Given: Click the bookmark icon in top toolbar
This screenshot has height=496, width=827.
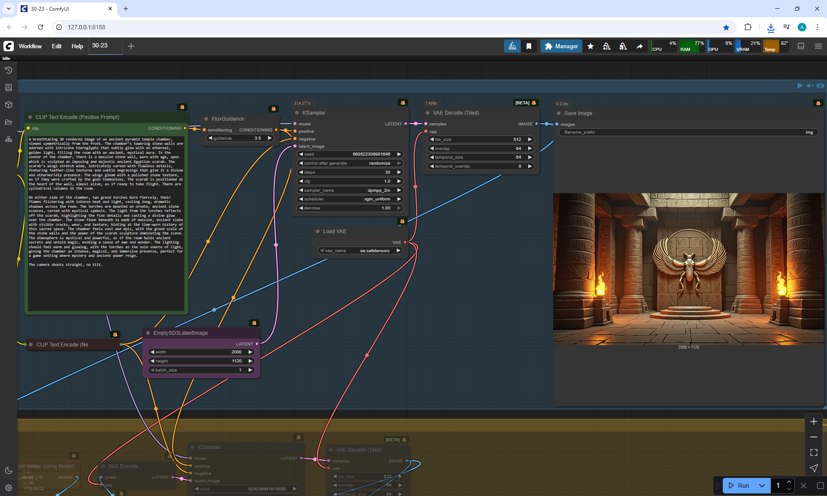Looking at the screenshot, I should (x=529, y=46).
